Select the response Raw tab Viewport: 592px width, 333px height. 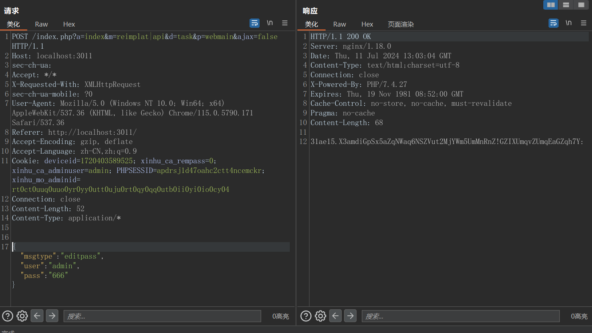click(340, 24)
